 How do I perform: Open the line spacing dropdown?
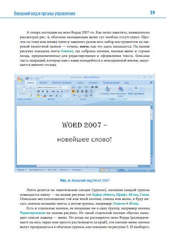click(x=92, y=91)
